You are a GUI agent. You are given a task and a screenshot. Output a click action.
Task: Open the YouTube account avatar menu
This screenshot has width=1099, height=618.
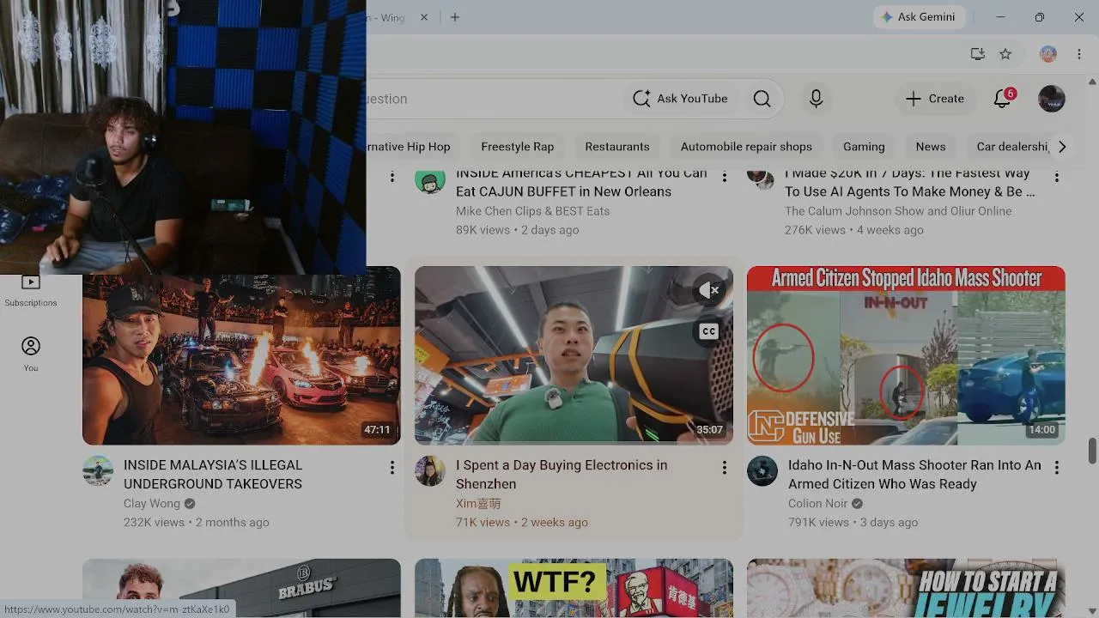pos(1052,99)
